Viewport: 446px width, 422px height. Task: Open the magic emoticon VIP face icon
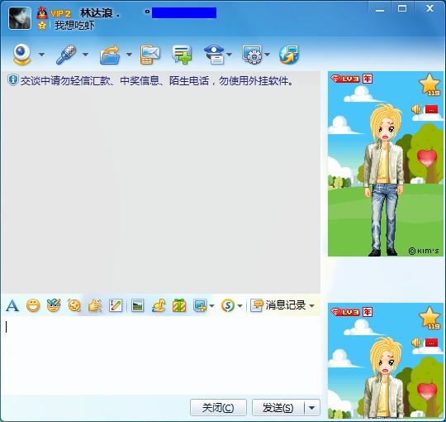tap(54, 305)
